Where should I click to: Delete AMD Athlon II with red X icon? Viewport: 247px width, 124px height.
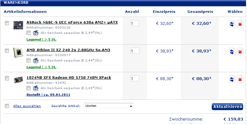click(240, 52)
